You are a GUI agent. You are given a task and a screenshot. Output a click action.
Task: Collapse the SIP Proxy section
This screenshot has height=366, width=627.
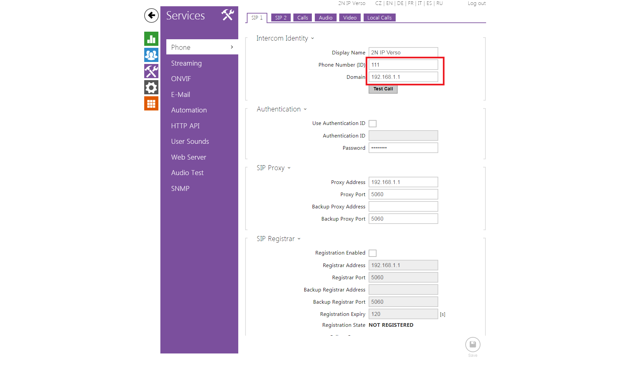(x=289, y=168)
